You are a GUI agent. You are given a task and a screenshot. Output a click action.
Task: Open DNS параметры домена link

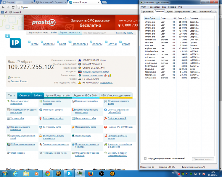point(22,144)
